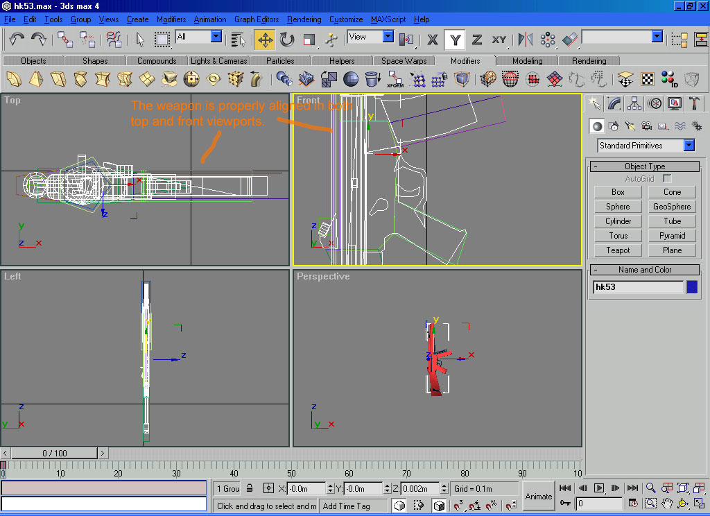The height and width of the screenshot is (516, 710).
Task: Open the Modify command panel tab
Action: tap(614, 104)
